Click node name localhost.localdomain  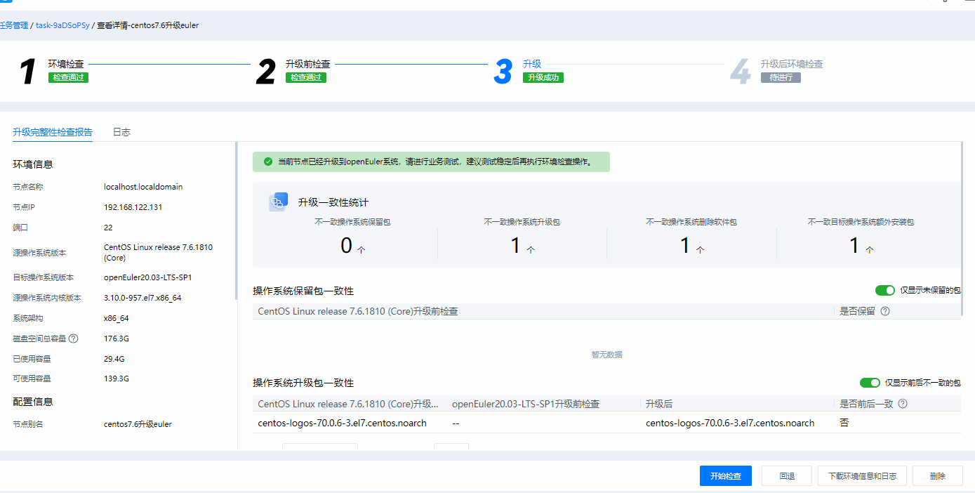click(x=143, y=187)
